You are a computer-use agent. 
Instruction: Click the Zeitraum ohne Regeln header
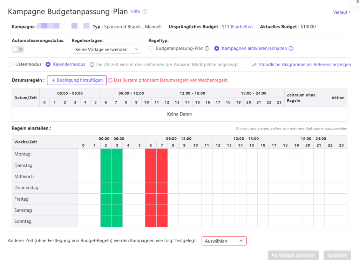click(x=306, y=98)
